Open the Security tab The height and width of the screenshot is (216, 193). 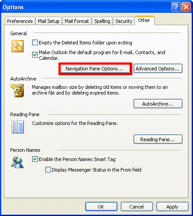[124, 21]
